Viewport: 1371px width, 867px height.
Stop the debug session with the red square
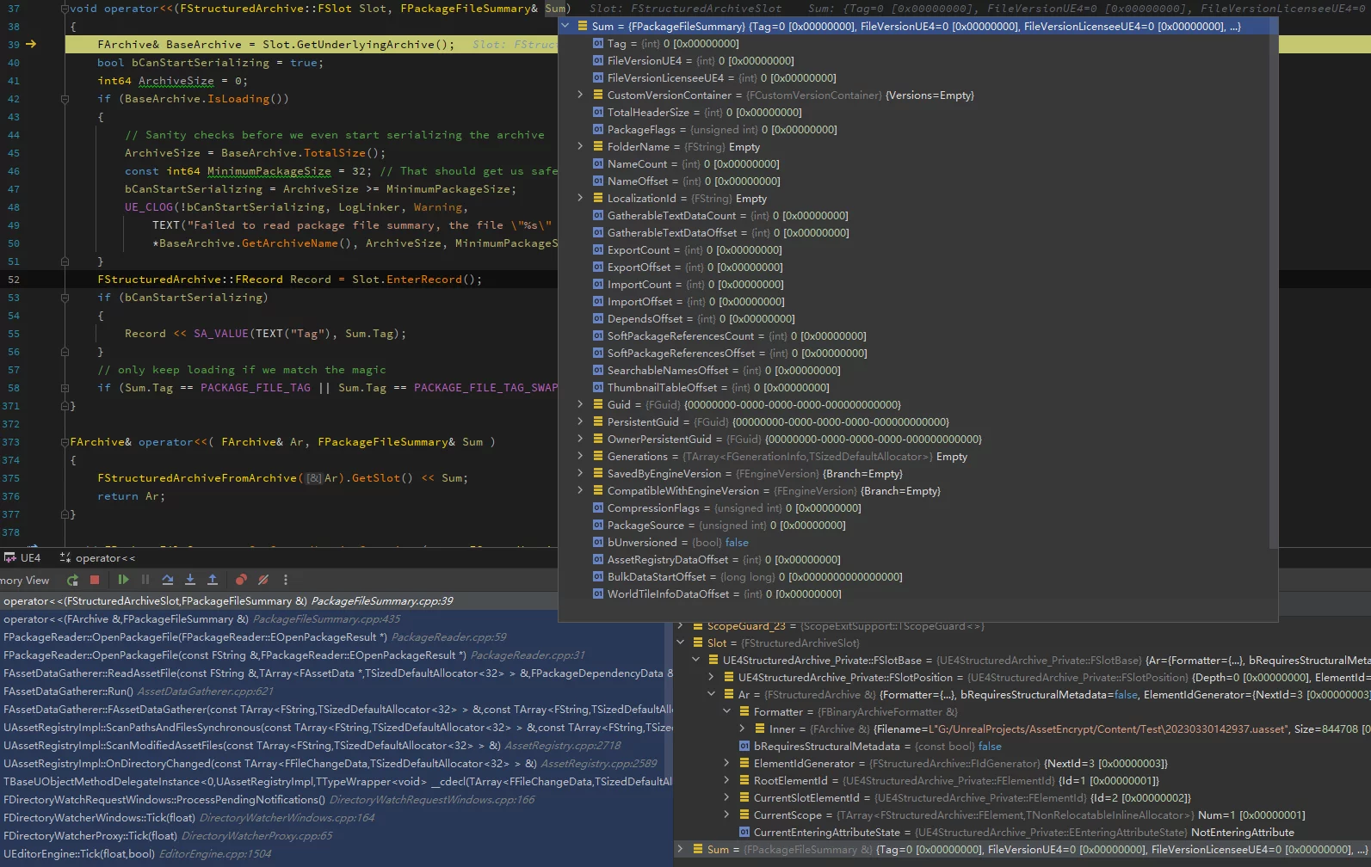pyautogui.click(x=95, y=581)
